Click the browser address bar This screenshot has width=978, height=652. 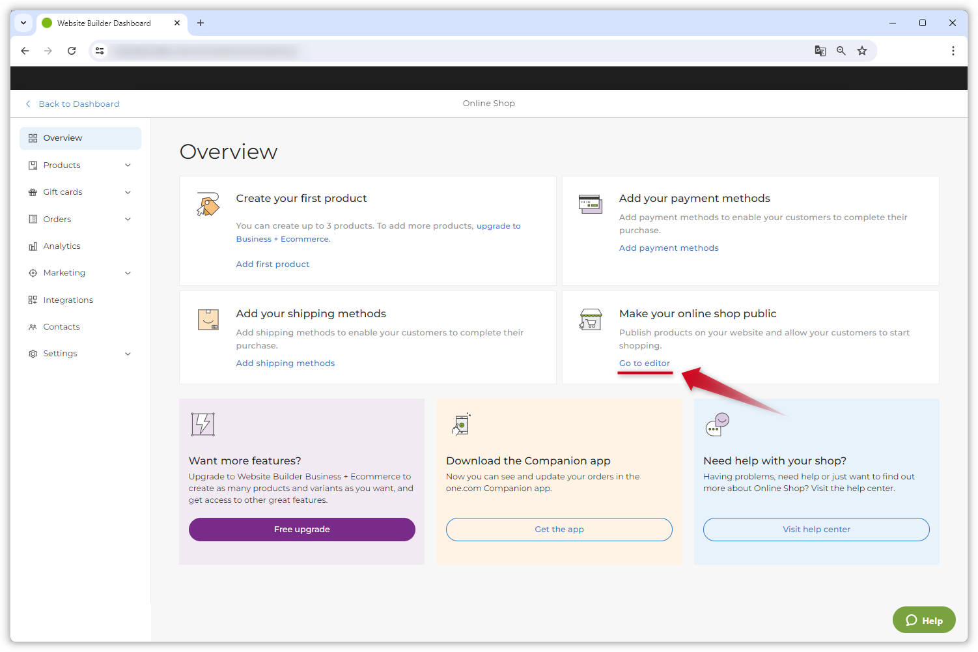pyautogui.click(x=456, y=51)
